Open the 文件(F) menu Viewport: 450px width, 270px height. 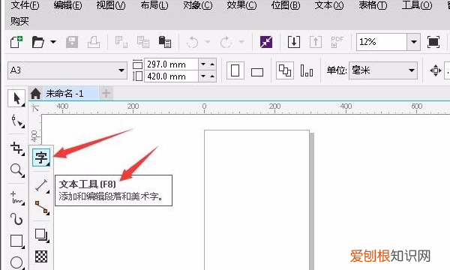pyautogui.click(x=25, y=5)
